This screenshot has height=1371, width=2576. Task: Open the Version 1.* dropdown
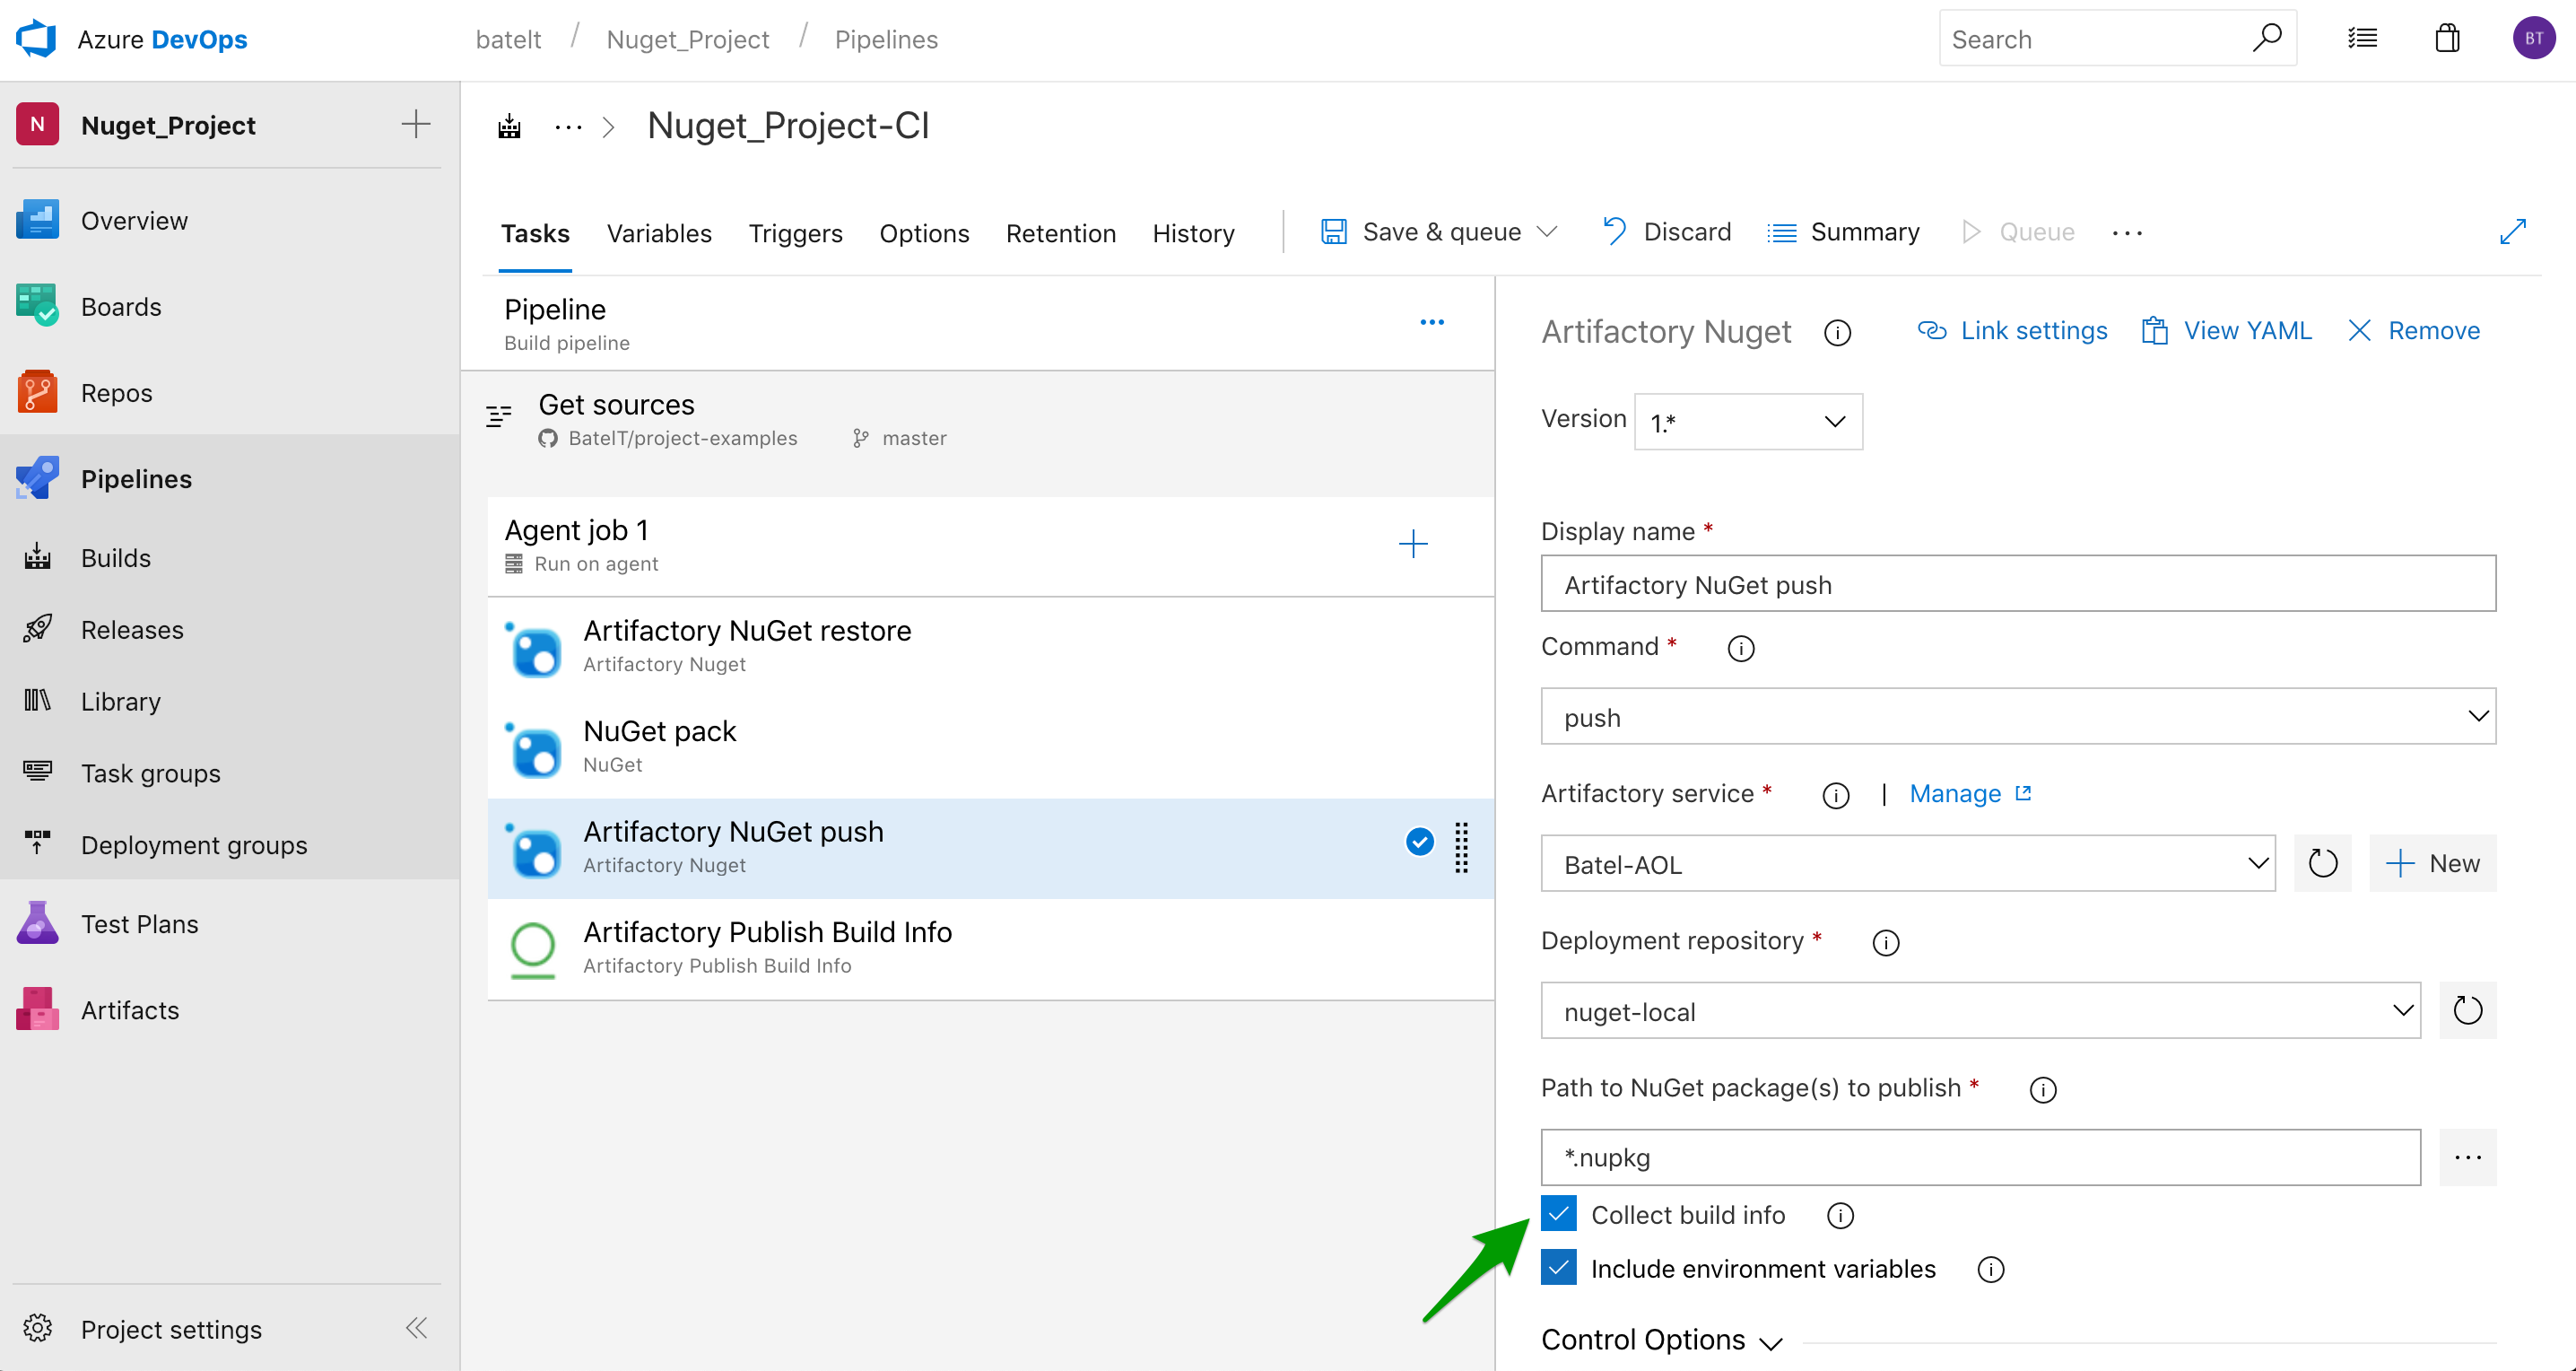(x=1747, y=422)
